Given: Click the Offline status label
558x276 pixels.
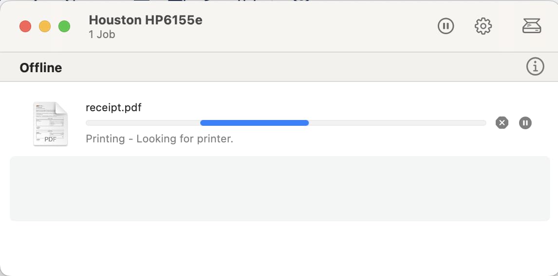Looking at the screenshot, I should point(41,68).
